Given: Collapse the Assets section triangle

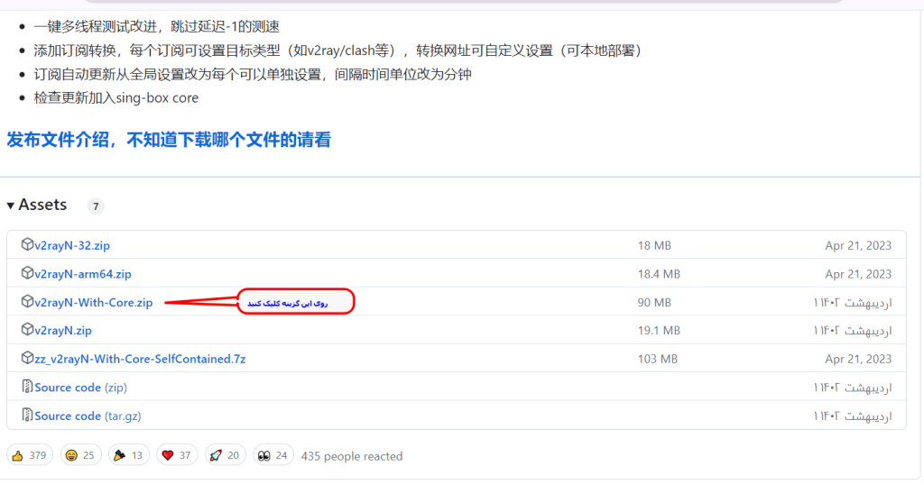Looking at the screenshot, I should point(11,206).
